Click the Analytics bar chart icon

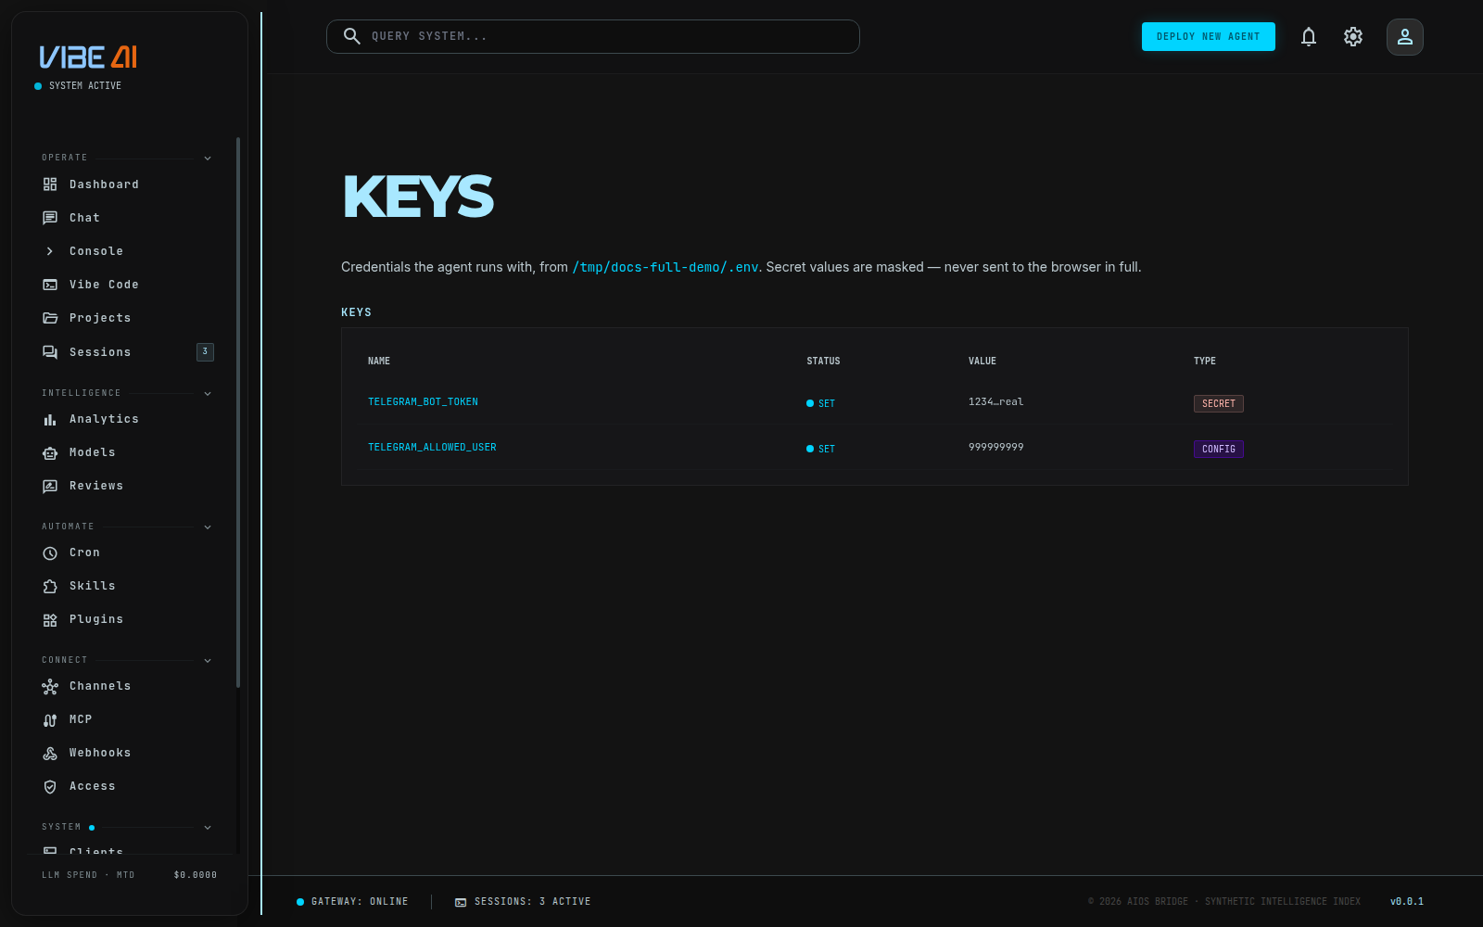(50, 419)
